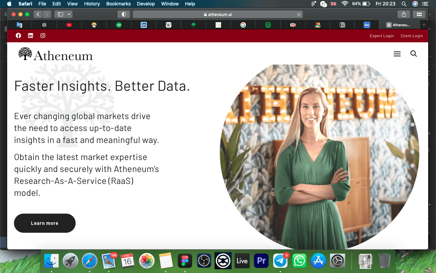The width and height of the screenshot is (436, 273).
Task: Click the Safari forward arrow
Action: coord(47,14)
